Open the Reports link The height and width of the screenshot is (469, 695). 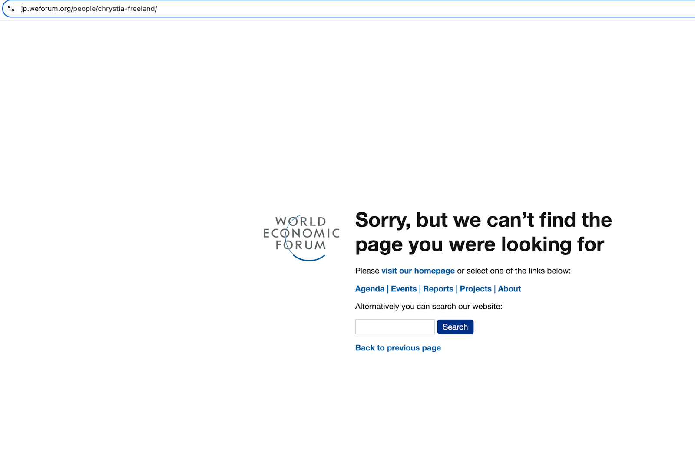[438, 289]
